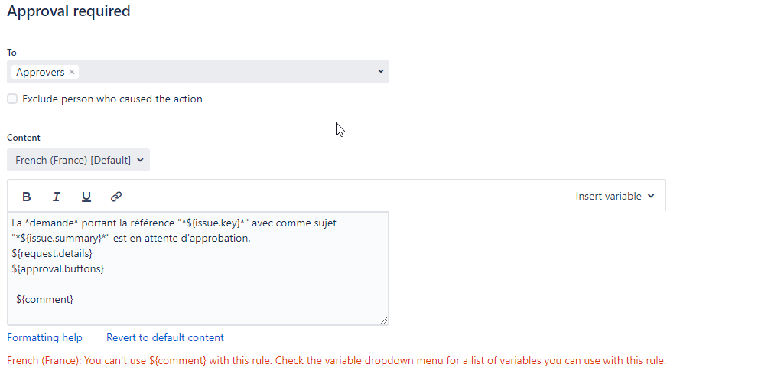Remove the Approvers recipient tag
The image size is (758, 387).
[72, 72]
